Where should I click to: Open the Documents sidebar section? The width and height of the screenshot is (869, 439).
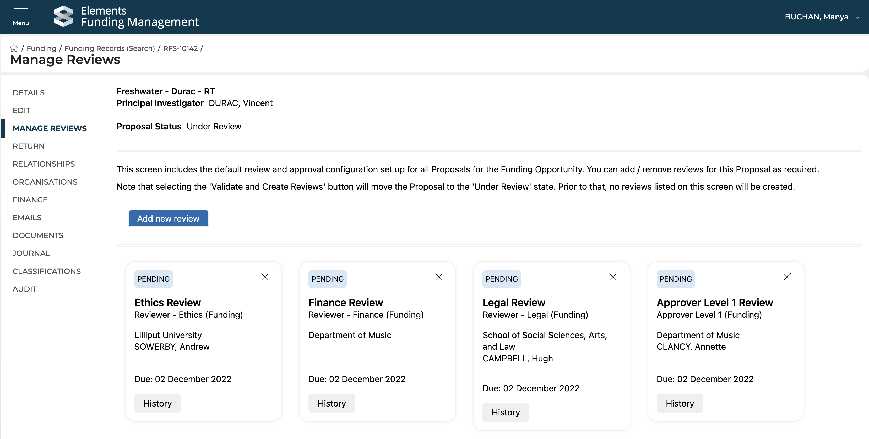click(x=38, y=235)
